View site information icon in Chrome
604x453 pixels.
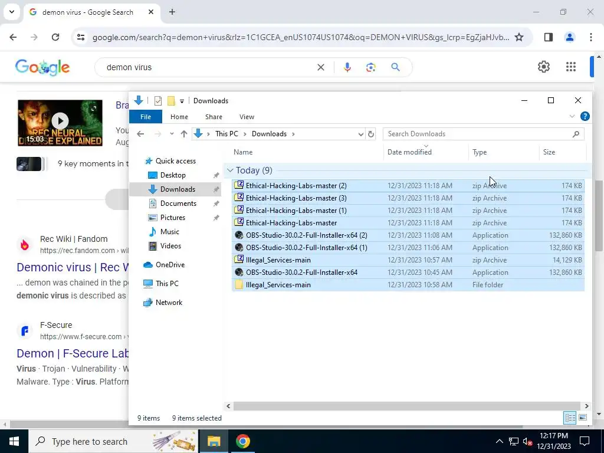pos(81,37)
